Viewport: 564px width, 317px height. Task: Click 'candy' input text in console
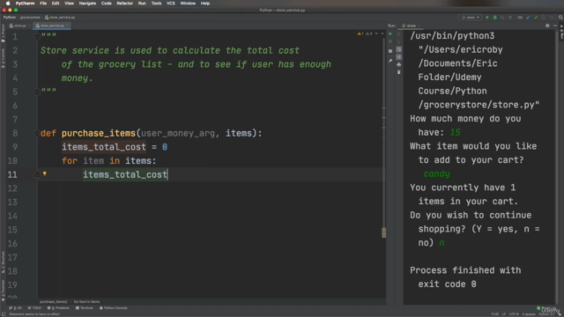point(437,174)
